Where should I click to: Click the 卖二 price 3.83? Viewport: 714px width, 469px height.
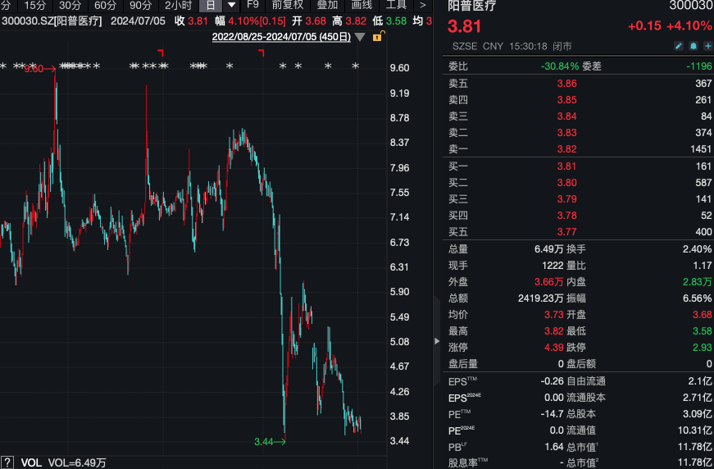pos(567,133)
